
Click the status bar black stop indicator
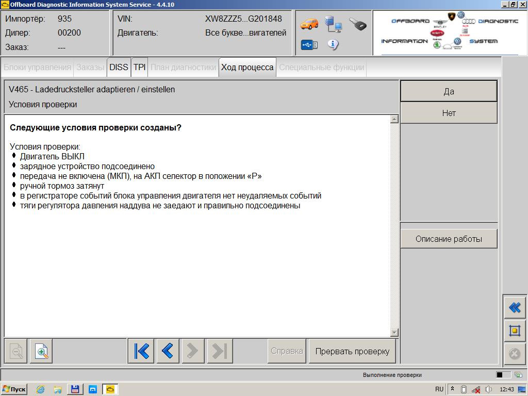point(500,375)
